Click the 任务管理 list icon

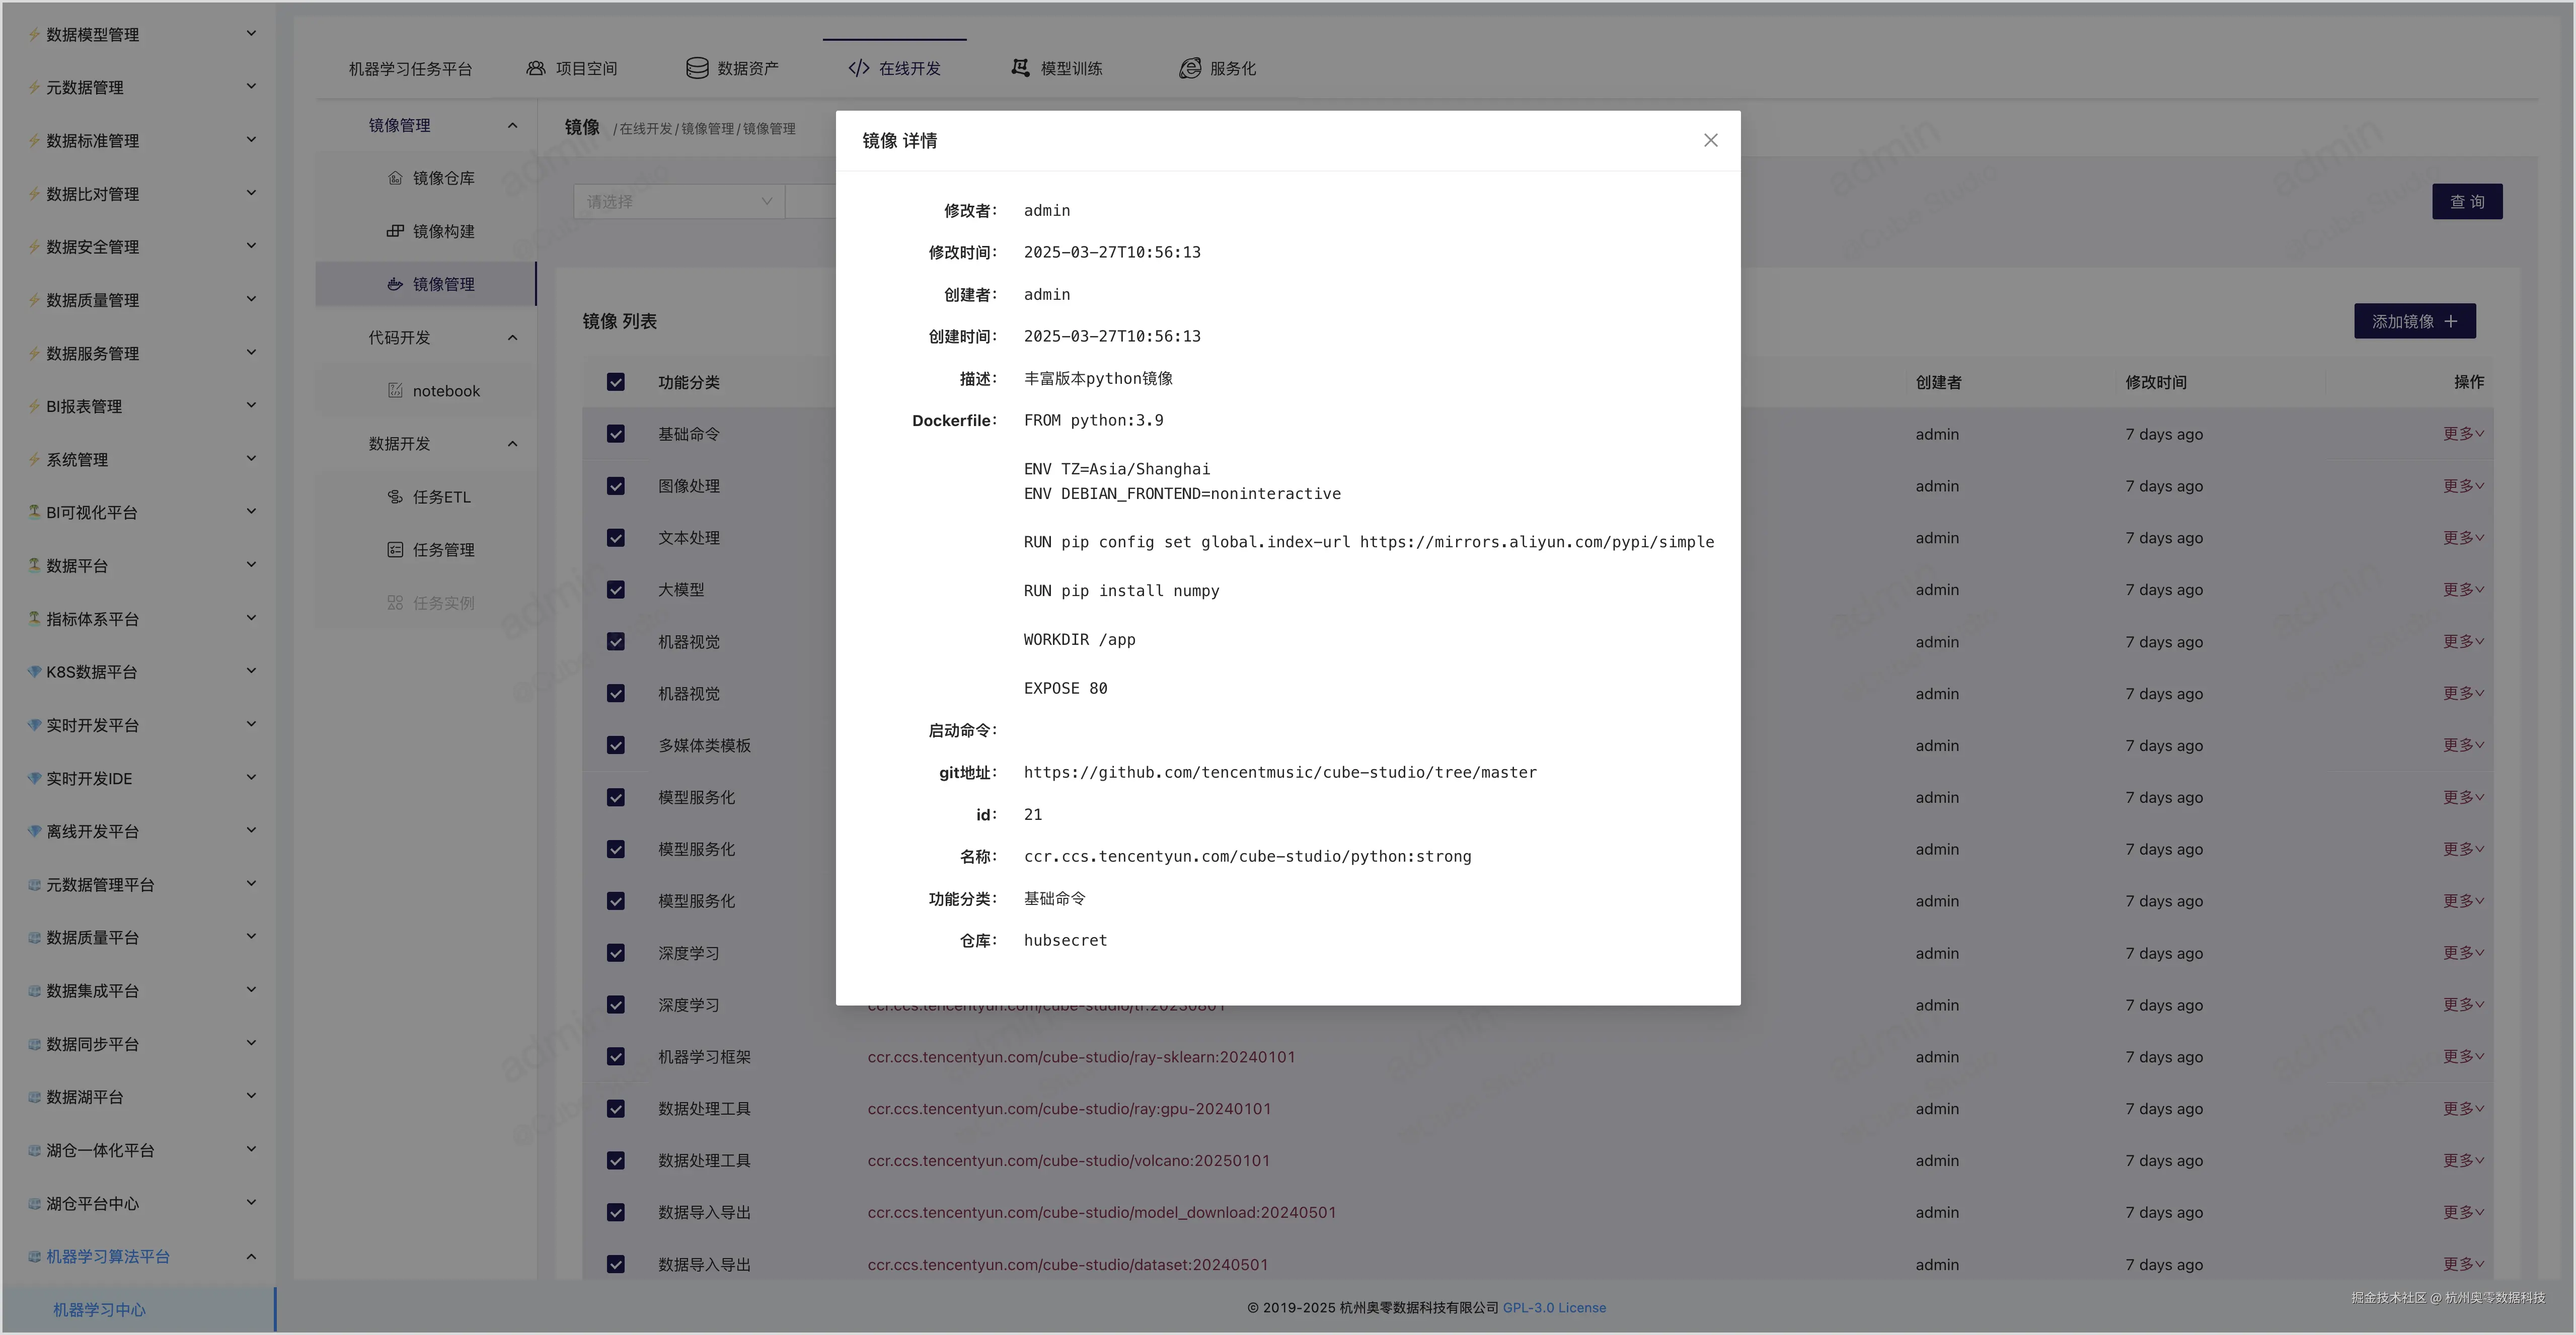pyautogui.click(x=395, y=550)
